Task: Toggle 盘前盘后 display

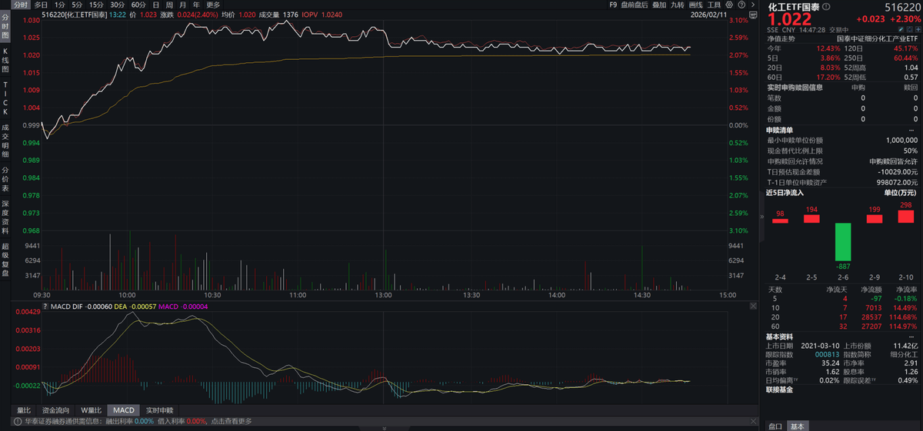Action: click(x=635, y=5)
